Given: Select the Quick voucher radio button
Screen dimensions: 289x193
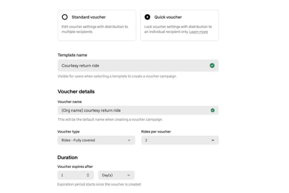Looking at the screenshot, I should (x=147, y=17).
